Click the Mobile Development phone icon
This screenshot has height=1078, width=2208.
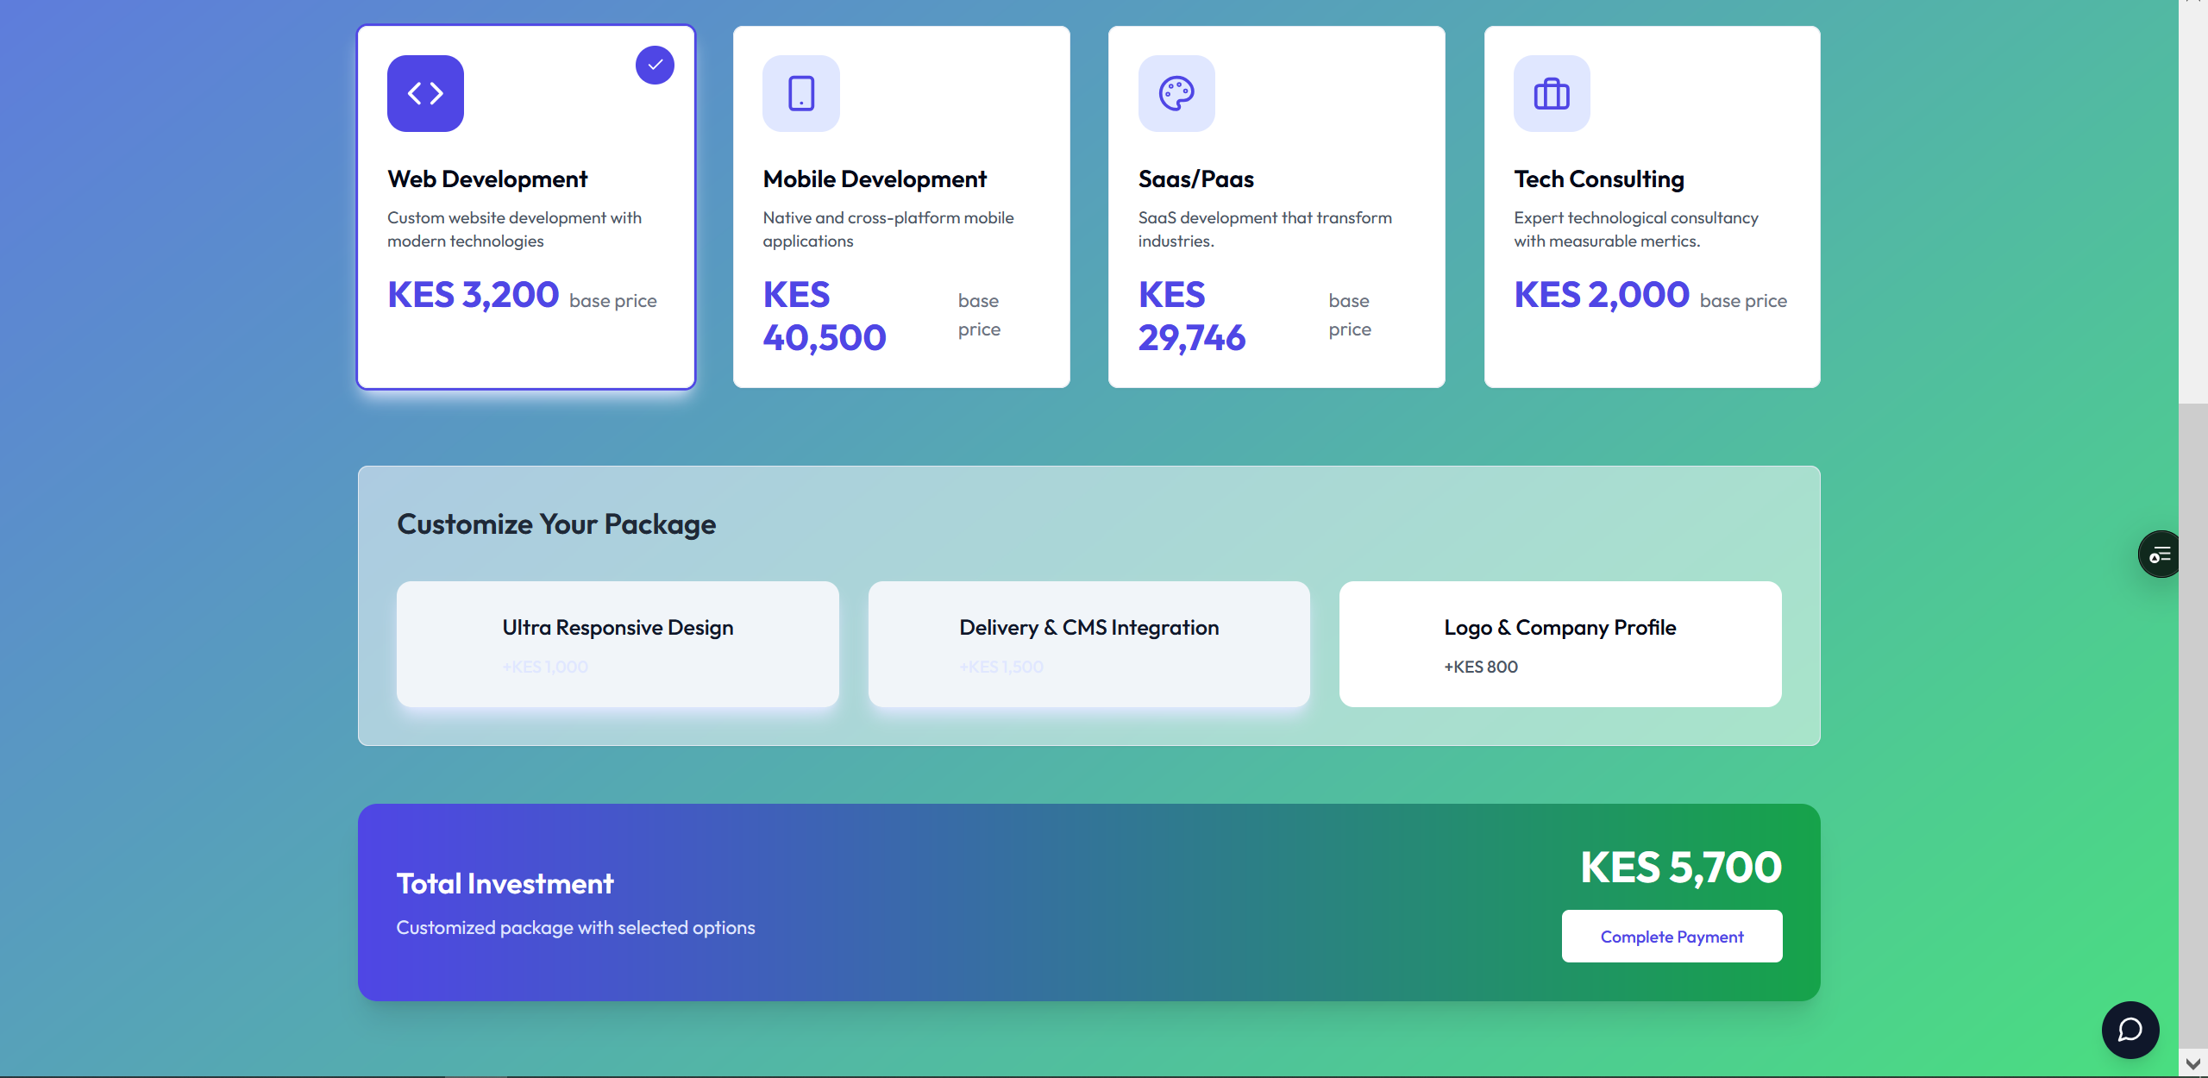800,93
